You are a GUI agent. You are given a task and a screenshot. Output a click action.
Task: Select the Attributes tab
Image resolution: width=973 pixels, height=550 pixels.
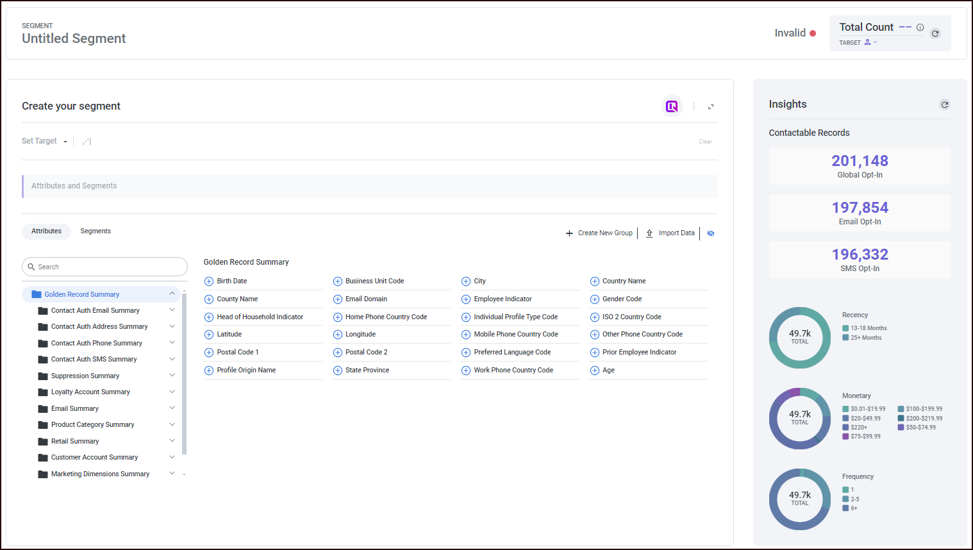click(46, 231)
